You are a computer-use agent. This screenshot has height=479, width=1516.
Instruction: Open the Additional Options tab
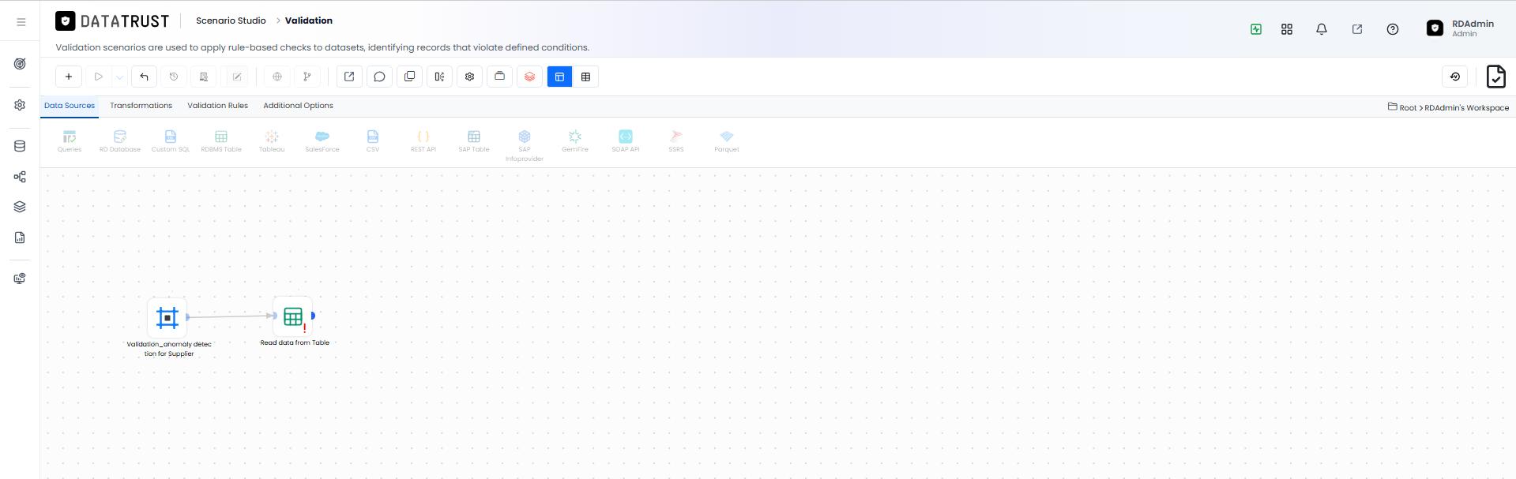[x=298, y=106]
